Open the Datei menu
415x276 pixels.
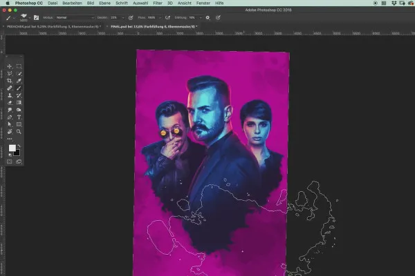pos(53,3)
